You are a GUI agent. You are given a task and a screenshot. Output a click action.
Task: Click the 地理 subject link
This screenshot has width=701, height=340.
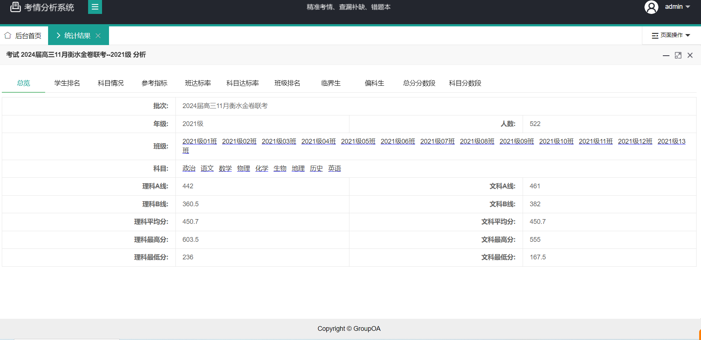pos(298,168)
